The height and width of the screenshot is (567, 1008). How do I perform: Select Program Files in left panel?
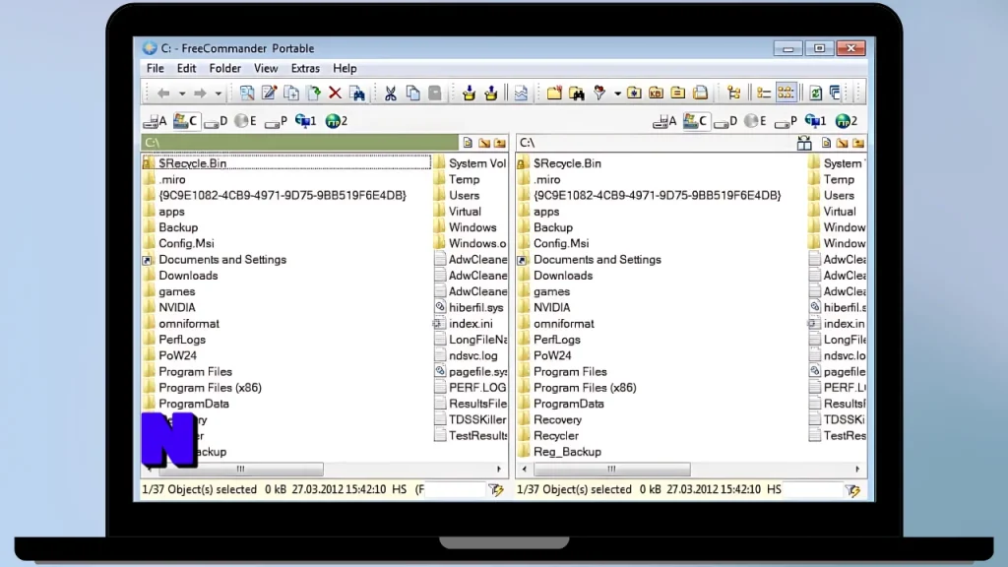[x=196, y=371]
